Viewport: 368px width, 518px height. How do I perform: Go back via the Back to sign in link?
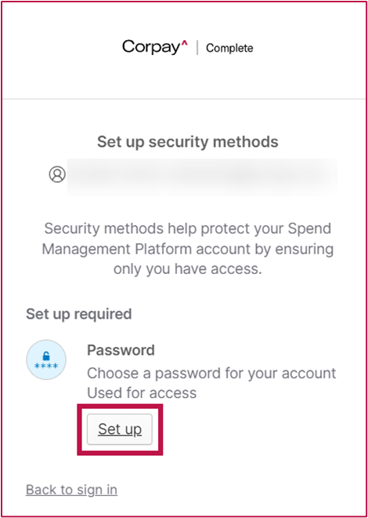(71, 490)
